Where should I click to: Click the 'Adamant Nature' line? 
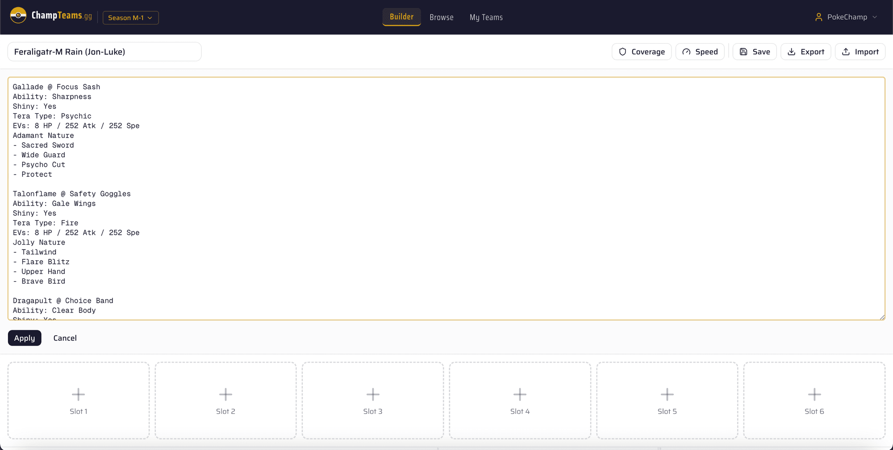tap(43, 135)
